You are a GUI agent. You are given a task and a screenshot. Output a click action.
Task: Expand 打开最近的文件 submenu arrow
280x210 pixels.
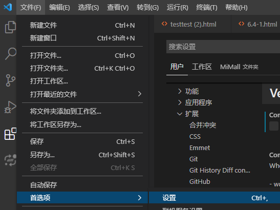pos(140,94)
